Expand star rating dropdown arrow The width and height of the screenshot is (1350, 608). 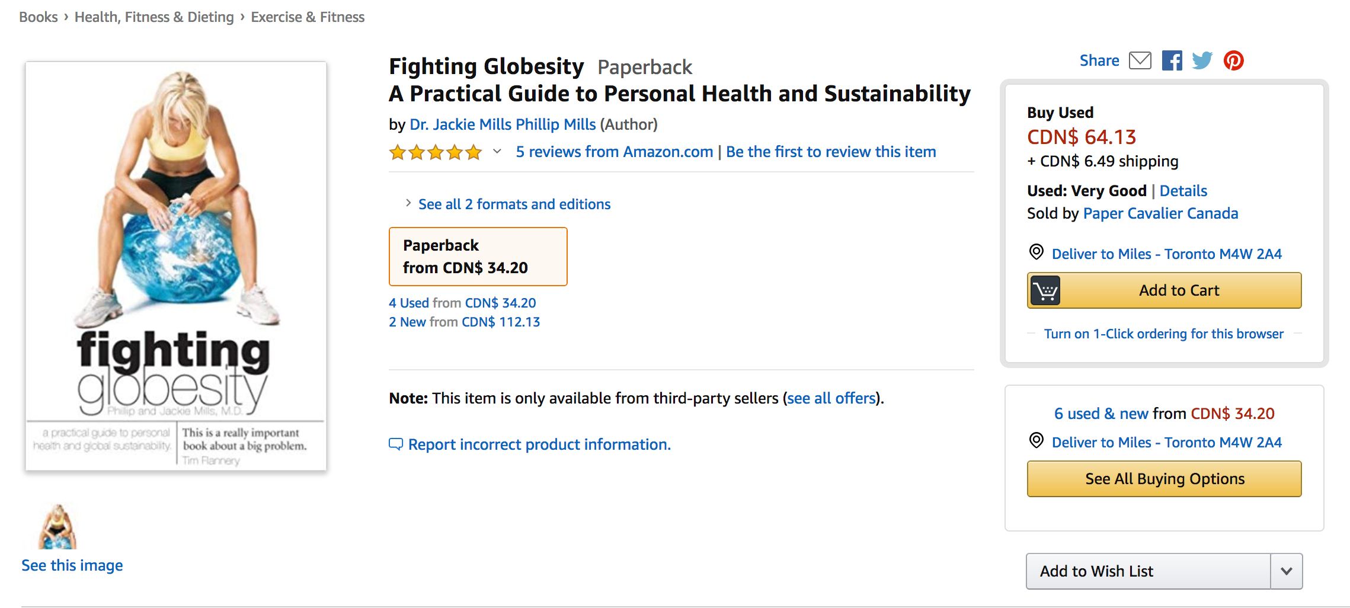[x=497, y=152]
